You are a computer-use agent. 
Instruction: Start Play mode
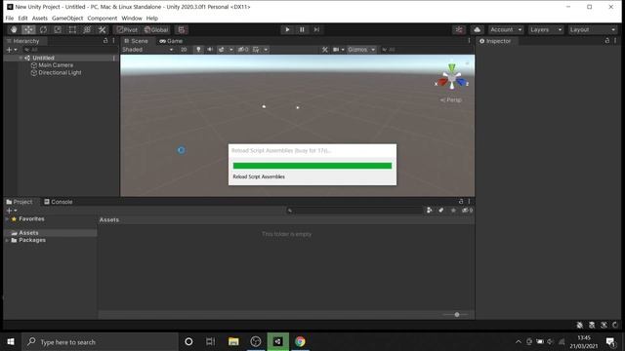point(287,30)
